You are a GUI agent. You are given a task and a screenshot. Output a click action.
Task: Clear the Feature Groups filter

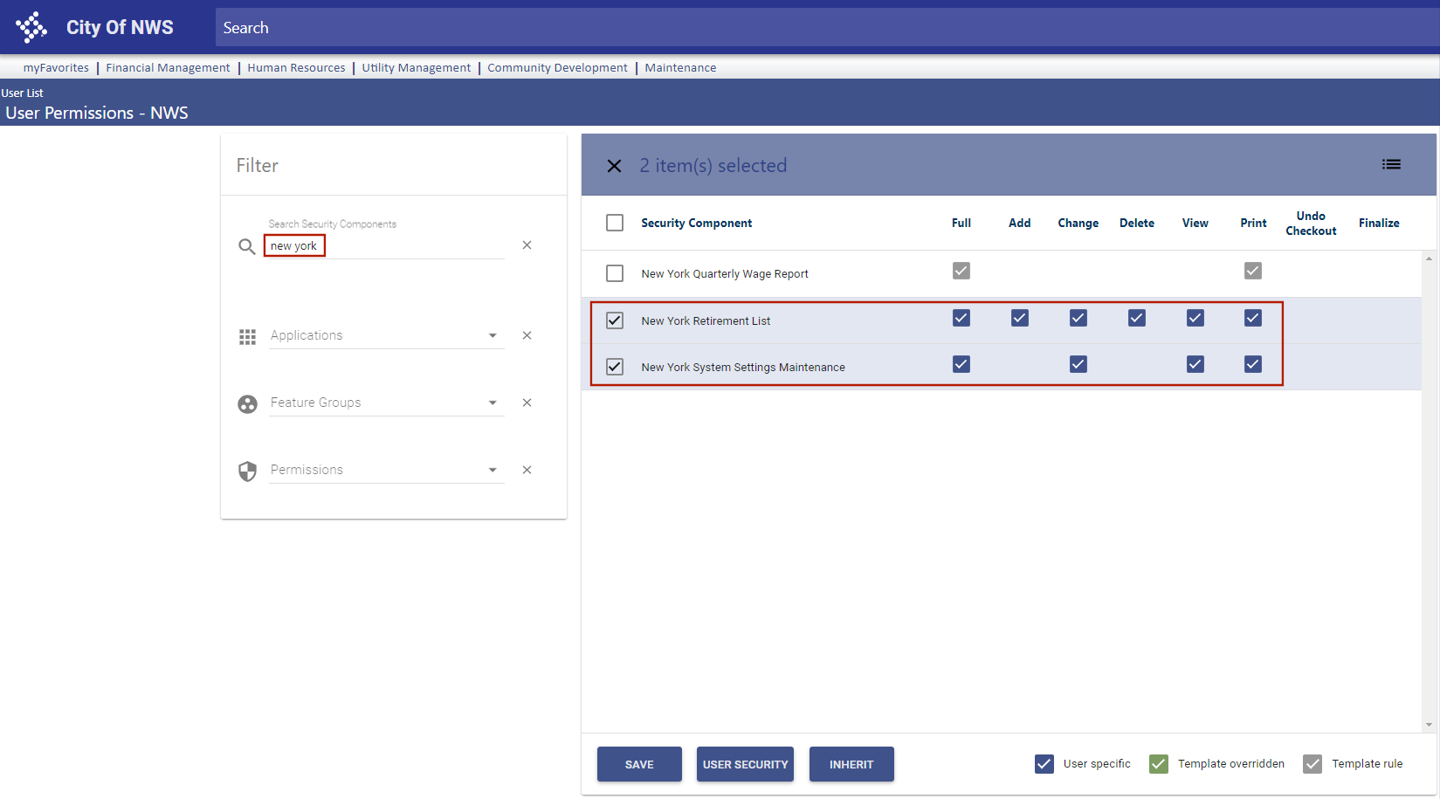527,403
